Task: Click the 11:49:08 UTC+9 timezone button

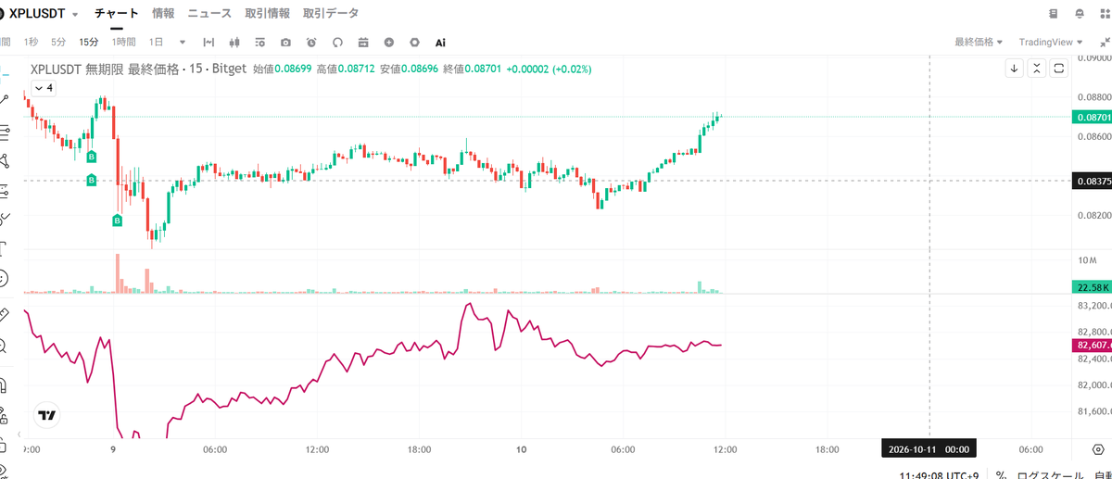Action: click(939, 475)
